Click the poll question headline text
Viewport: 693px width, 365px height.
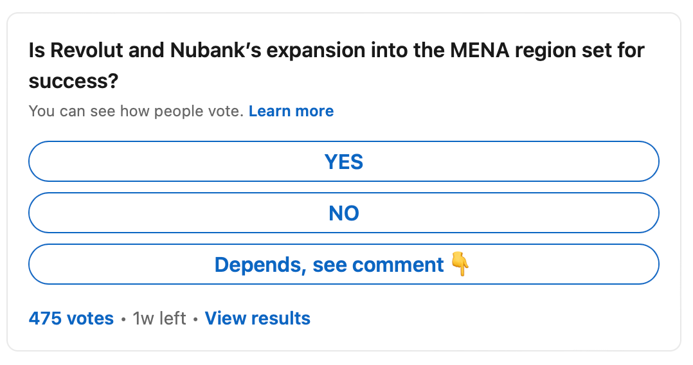pyautogui.click(x=336, y=66)
